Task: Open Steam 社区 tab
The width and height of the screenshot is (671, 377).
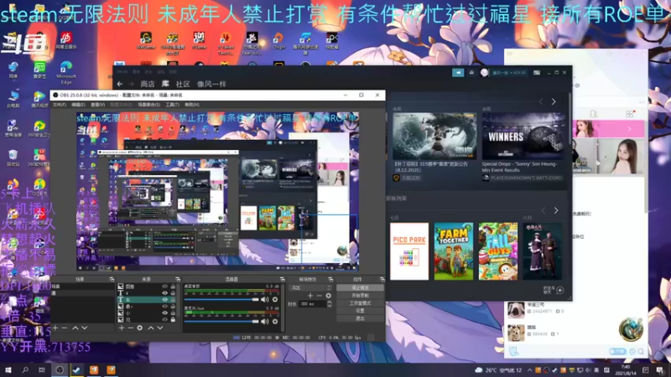Action: 183,85
